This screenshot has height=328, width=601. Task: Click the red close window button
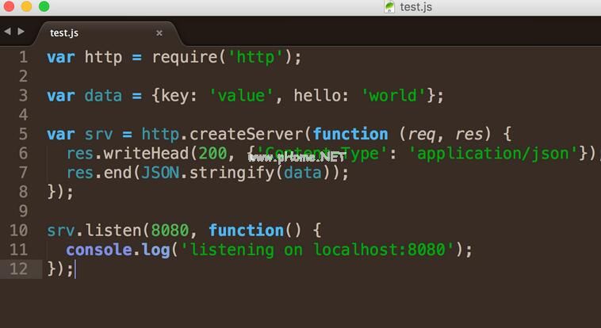9,6
